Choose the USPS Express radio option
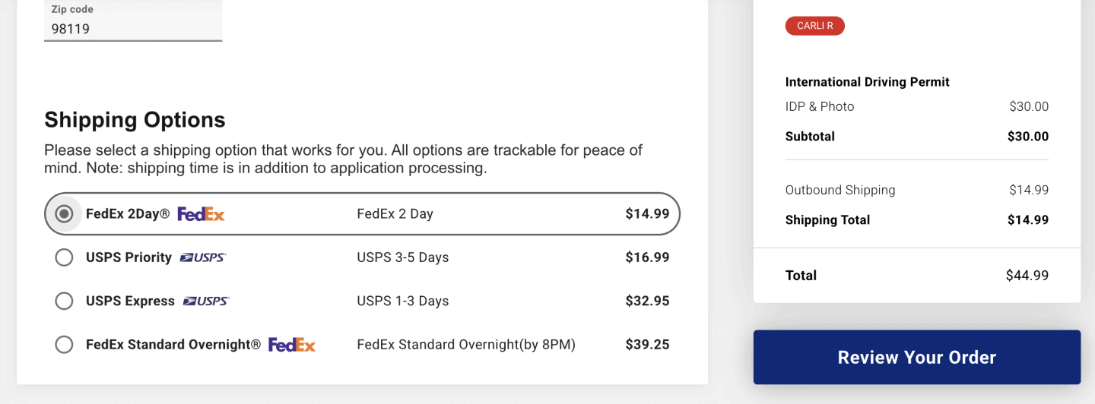Image resolution: width=1095 pixels, height=404 pixels. (x=65, y=301)
